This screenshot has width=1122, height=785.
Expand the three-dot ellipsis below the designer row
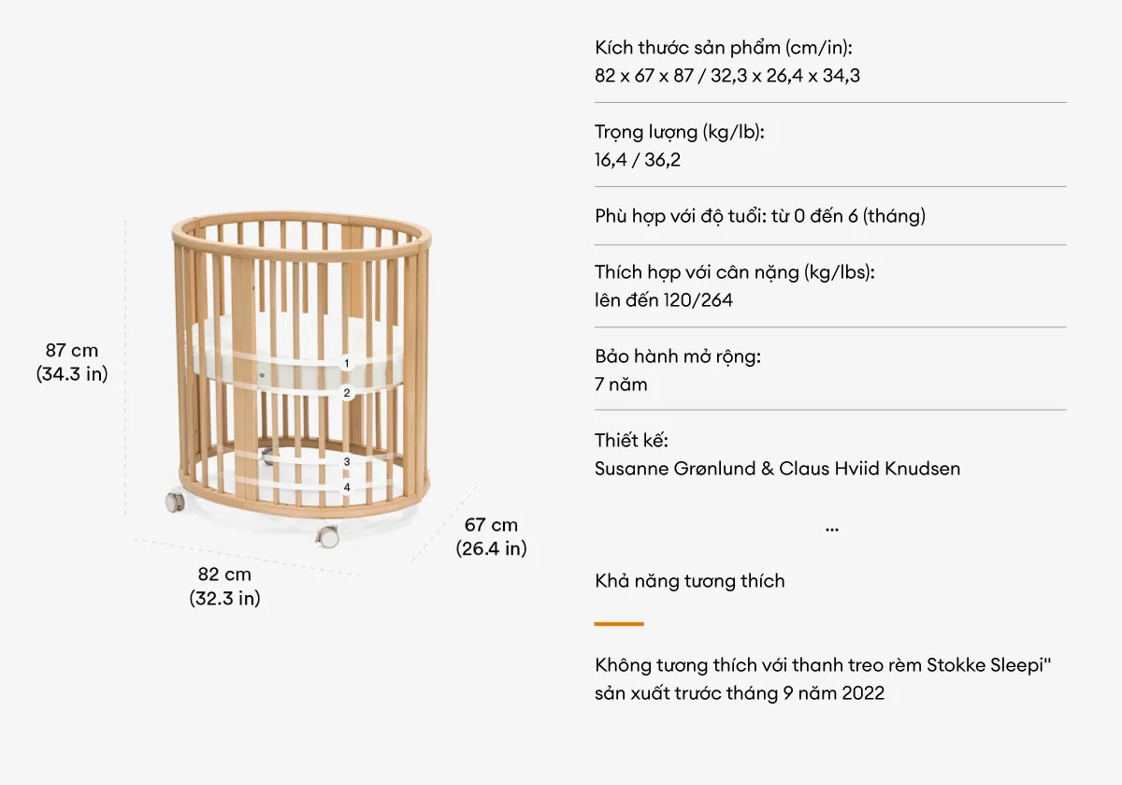coord(832,530)
